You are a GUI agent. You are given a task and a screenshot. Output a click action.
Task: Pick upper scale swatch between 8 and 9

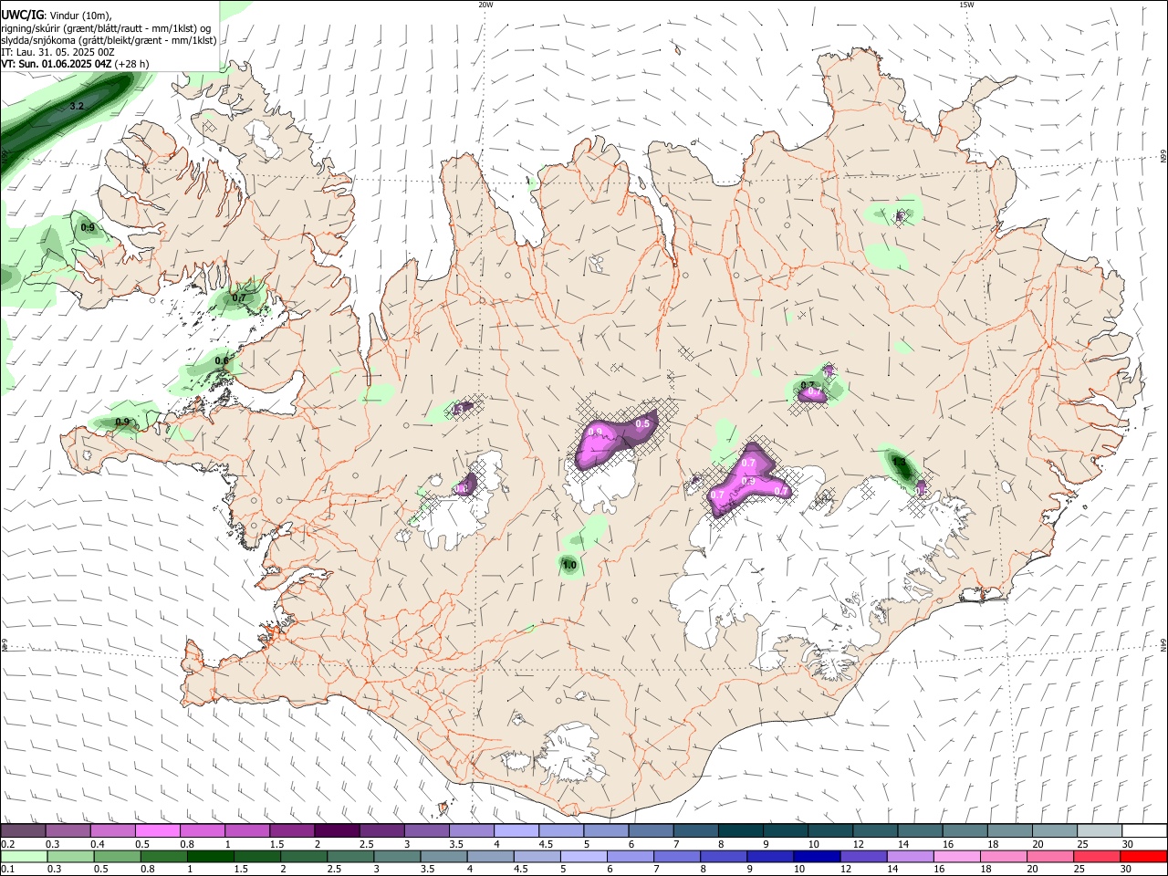pos(740,831)
